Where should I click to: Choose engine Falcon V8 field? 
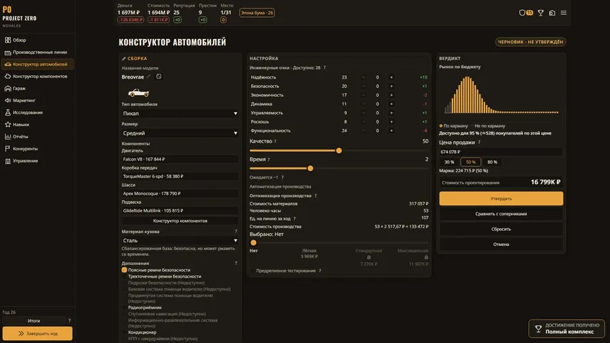[x=179, y=159]
